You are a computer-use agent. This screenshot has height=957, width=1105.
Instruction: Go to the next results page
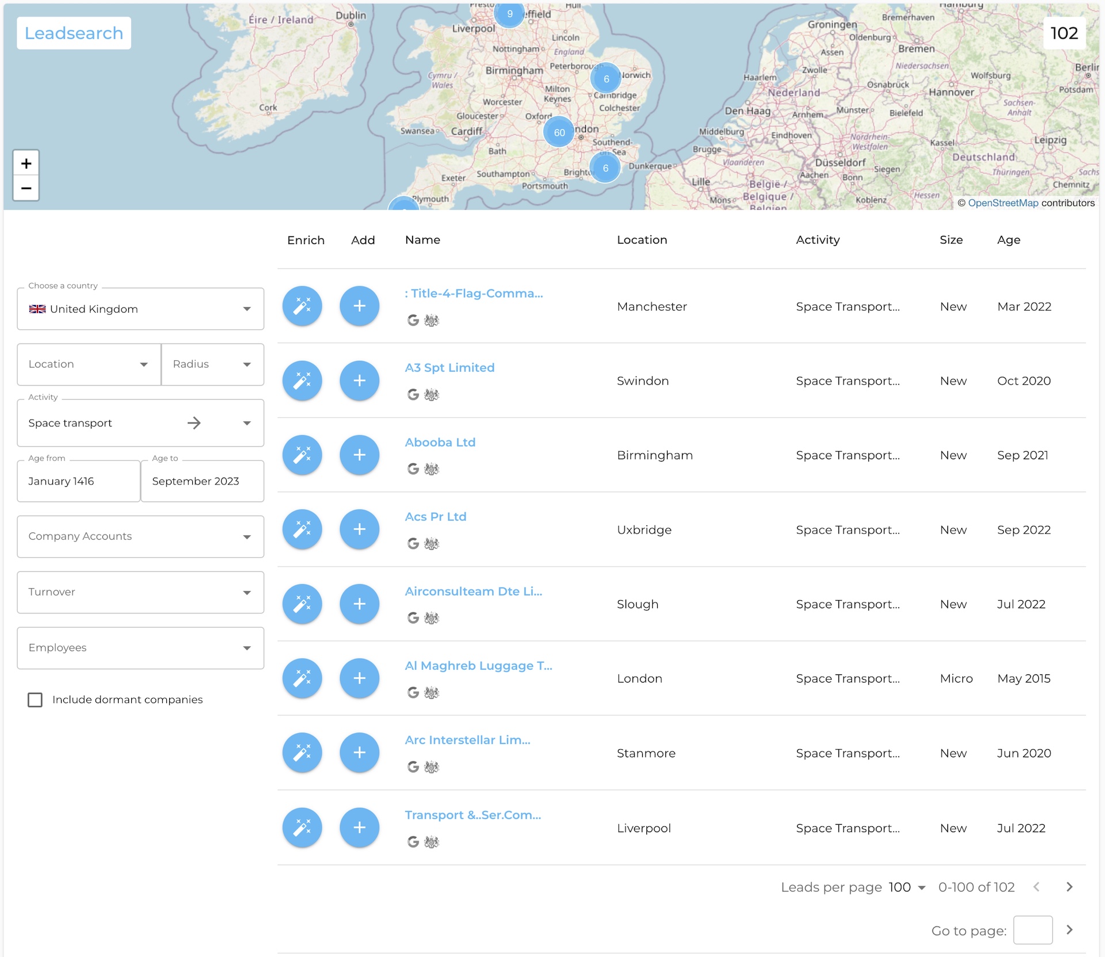[1069, 887]
